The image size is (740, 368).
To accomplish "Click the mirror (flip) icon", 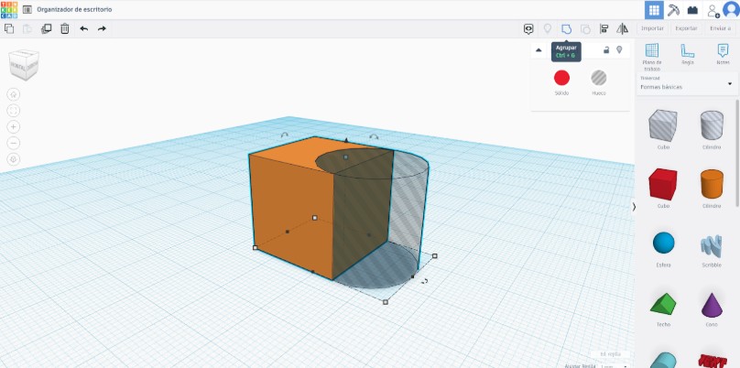I will point(623,28).
